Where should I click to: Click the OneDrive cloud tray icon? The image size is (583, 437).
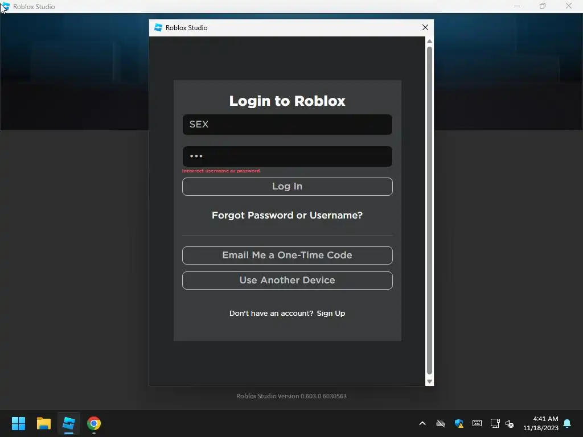(x=441, y=423)
